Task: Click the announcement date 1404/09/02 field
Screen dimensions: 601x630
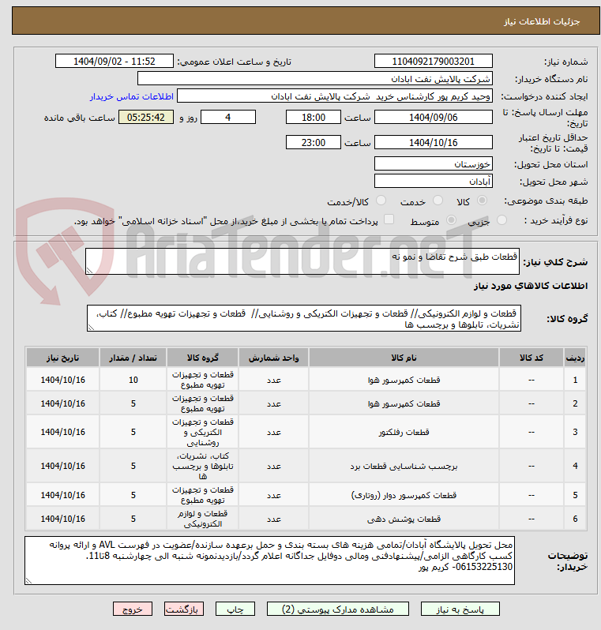Action: (115, 61)
